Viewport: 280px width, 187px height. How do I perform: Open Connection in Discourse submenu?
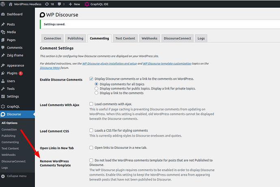click(9, 129)
